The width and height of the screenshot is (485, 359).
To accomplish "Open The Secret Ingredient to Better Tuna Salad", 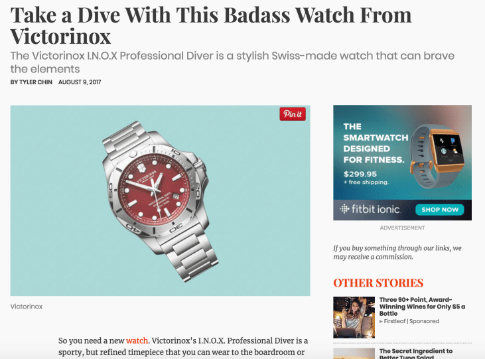I will point(416,354).
